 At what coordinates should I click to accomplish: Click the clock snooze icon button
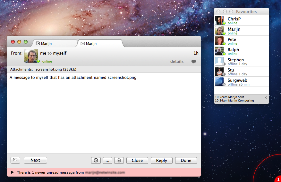96,160
